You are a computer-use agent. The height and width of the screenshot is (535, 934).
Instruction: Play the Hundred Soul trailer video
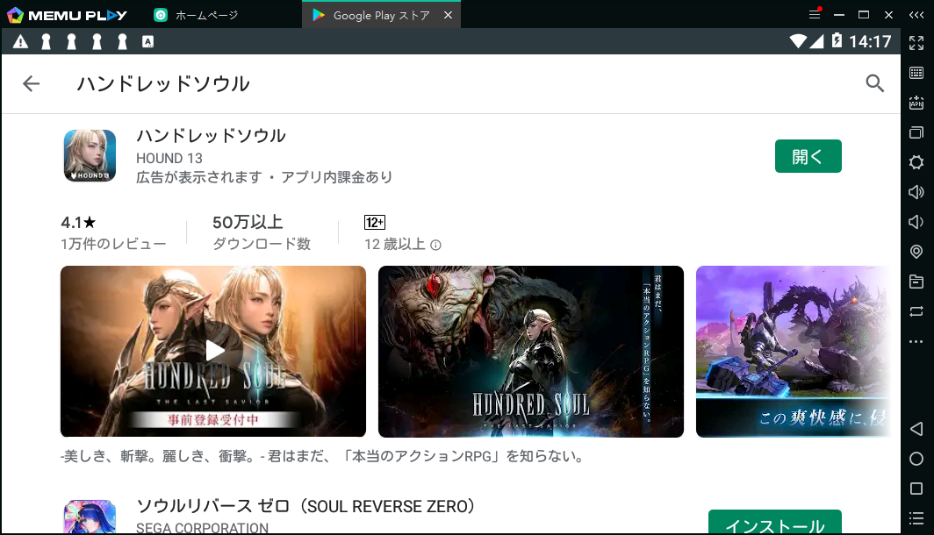[x=212, y=350]
